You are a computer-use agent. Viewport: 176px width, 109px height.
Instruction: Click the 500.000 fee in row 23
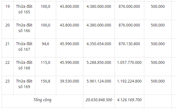click(x=158, y=81)
